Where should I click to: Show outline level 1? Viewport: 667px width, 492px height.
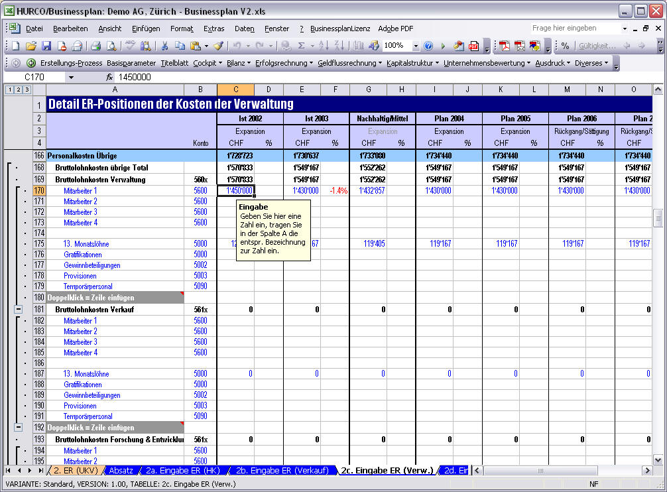pyautogui.click(x=10, y=90)
